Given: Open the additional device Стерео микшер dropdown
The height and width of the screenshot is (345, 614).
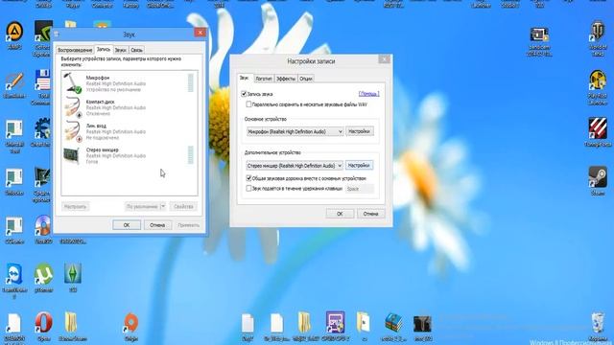Looking at the screenshot, I should coord(295,166).
